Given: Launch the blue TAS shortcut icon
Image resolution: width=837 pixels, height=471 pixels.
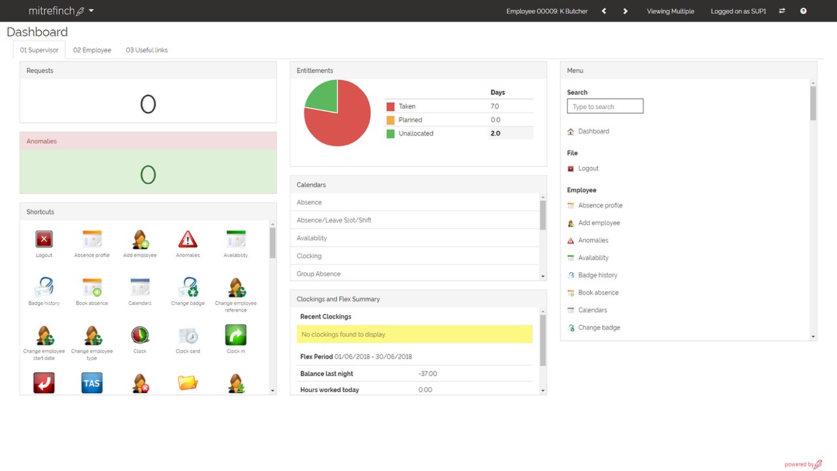Looking at the screenshot, I should coord(92,383).
